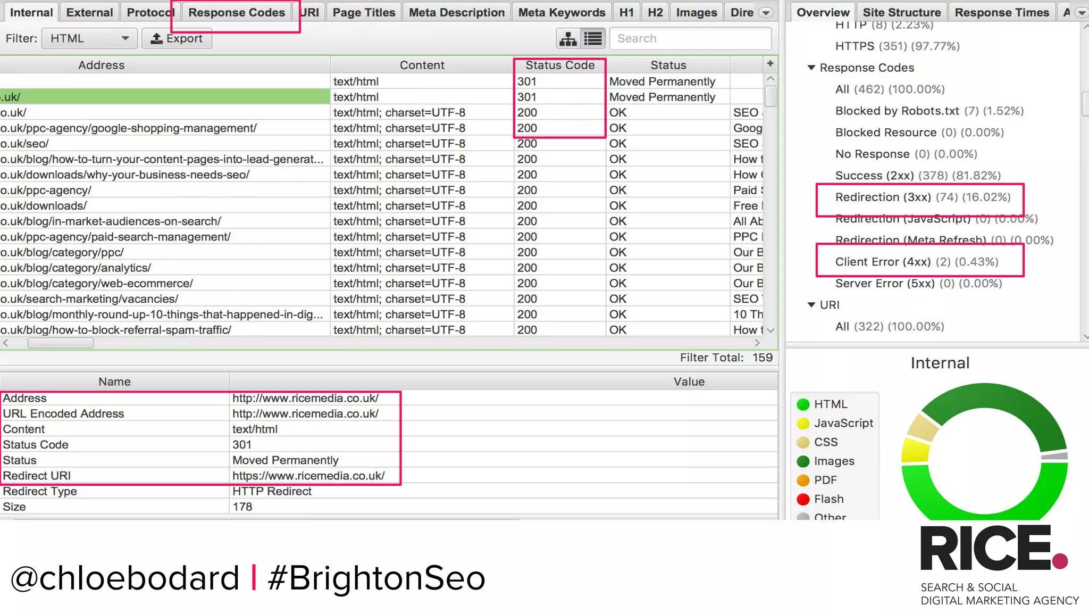The height and width of the screenshot is (613, 1089).
Task: Click the green HTML legend swatch
Action: click(x=803, y=404)
